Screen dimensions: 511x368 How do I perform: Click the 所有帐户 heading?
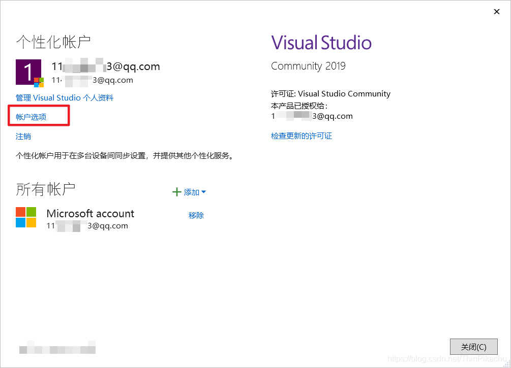(x=46, y=189)
